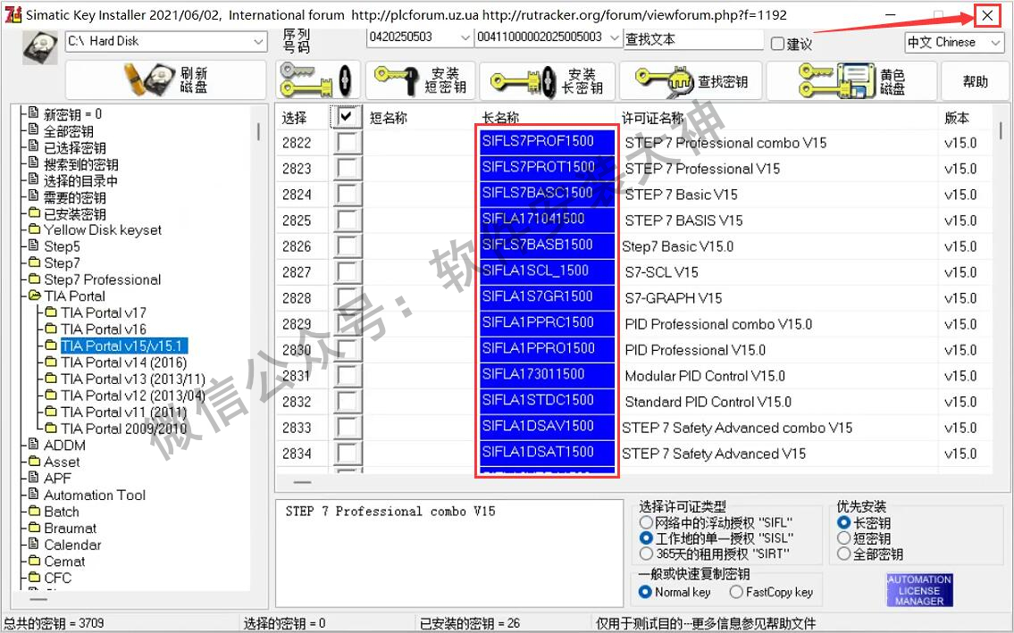The image size is (1014, 633).
Task: Select long name SIFLS7PROF1500 cell
Action: 548,141
